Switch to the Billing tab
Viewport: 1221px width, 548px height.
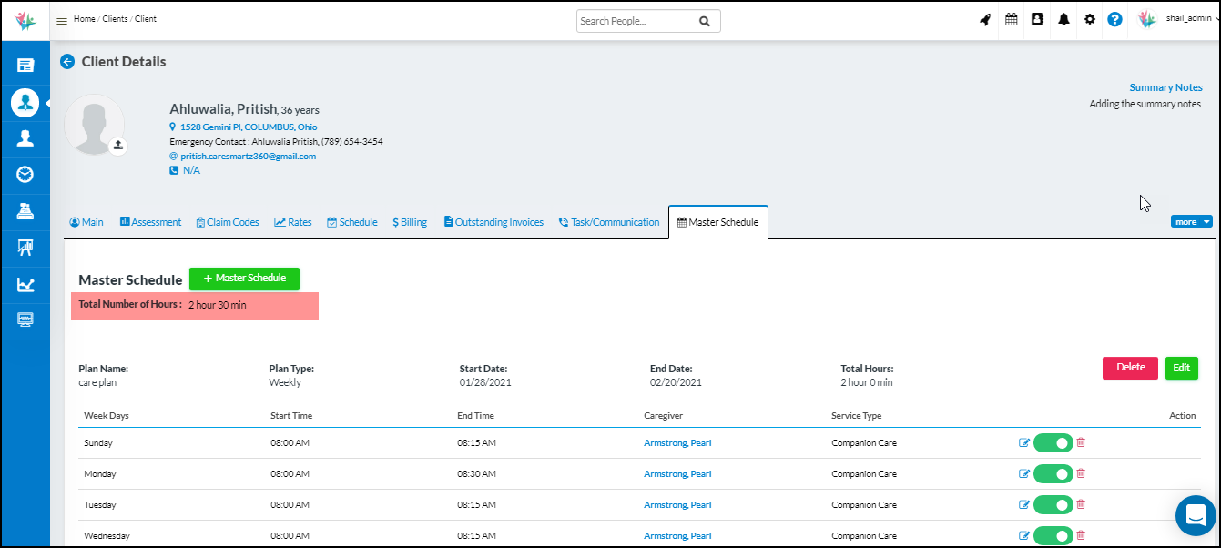coord(410,222)
